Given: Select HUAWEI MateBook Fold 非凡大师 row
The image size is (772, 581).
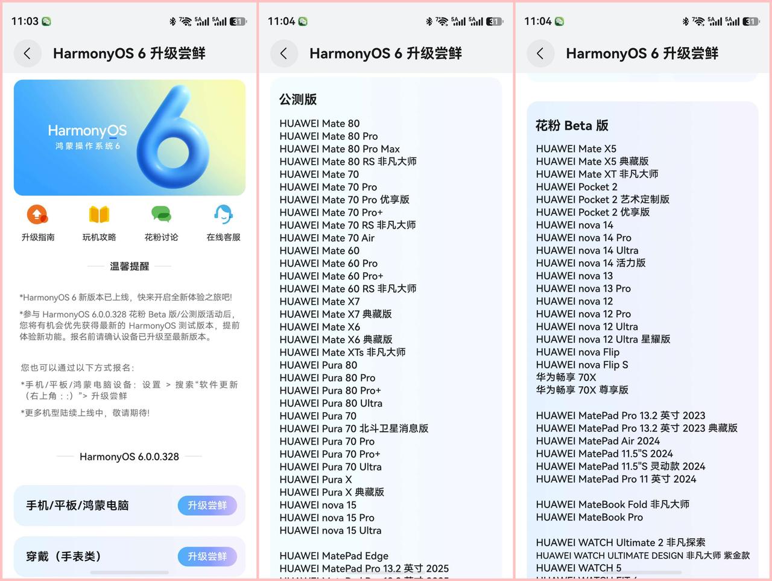Looking at the screenshot, I should tap(613, 504).
